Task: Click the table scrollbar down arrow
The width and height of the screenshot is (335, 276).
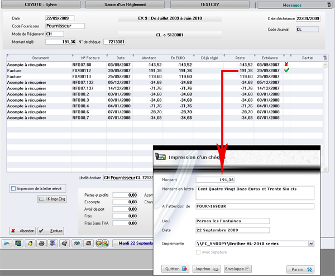Action: pos(325,169)
